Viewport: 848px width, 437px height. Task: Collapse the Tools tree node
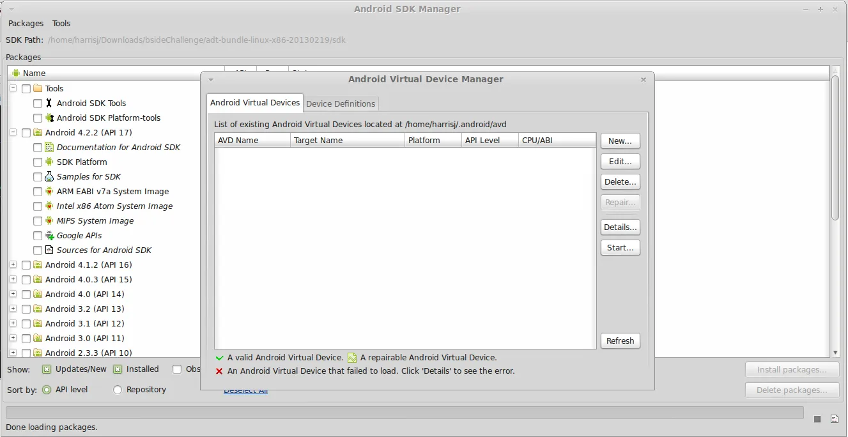pos(13,88)
